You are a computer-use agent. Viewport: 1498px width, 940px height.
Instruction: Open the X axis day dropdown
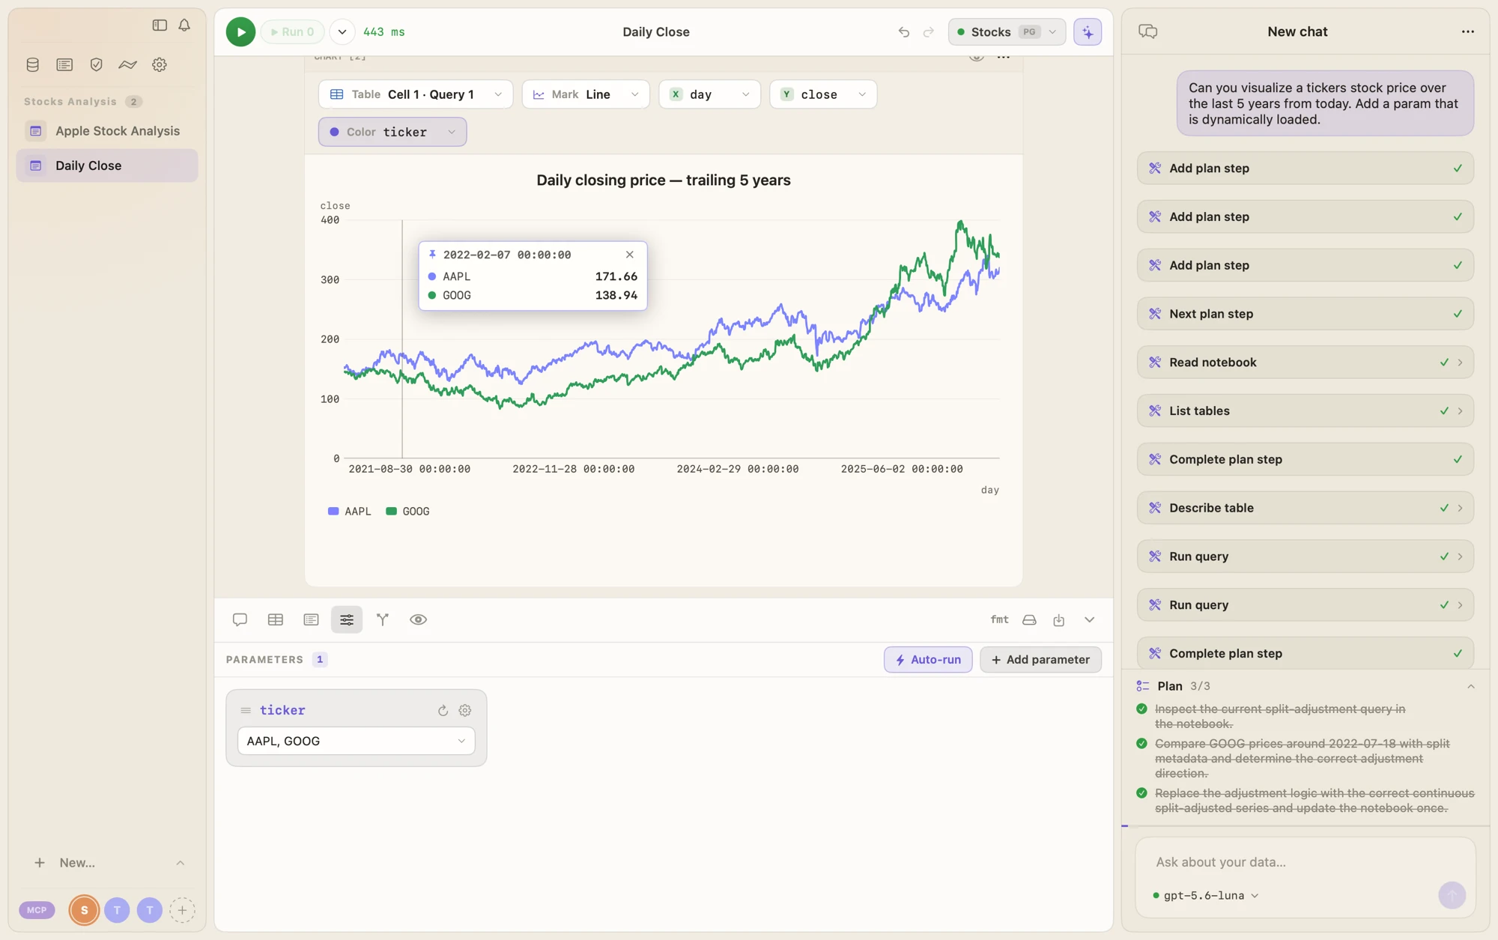point(709,94)
